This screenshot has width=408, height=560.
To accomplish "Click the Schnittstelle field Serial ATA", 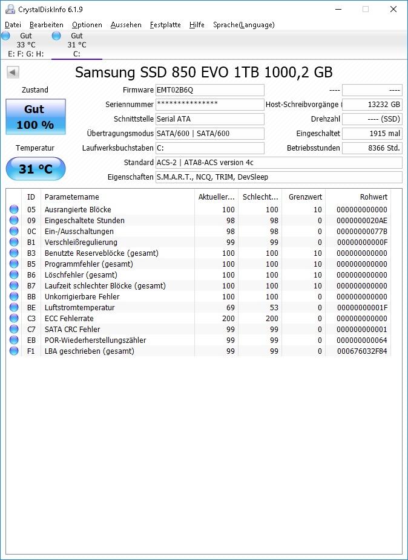I will (x=210, y=119).
